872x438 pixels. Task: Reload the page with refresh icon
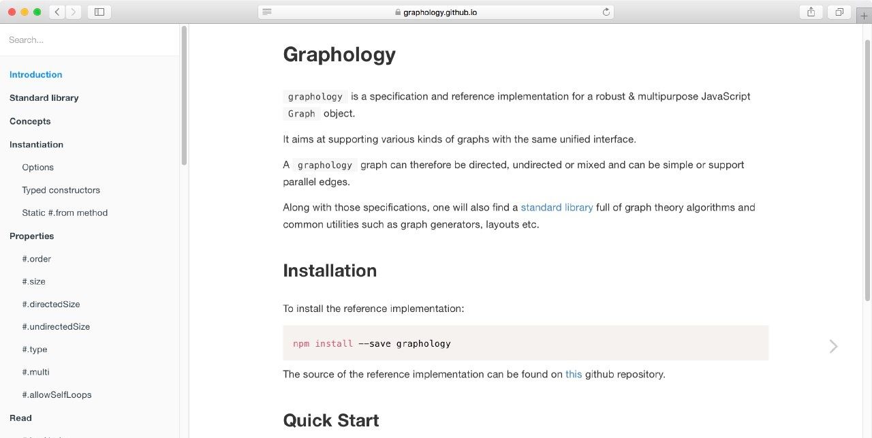(x=606, y=12)
